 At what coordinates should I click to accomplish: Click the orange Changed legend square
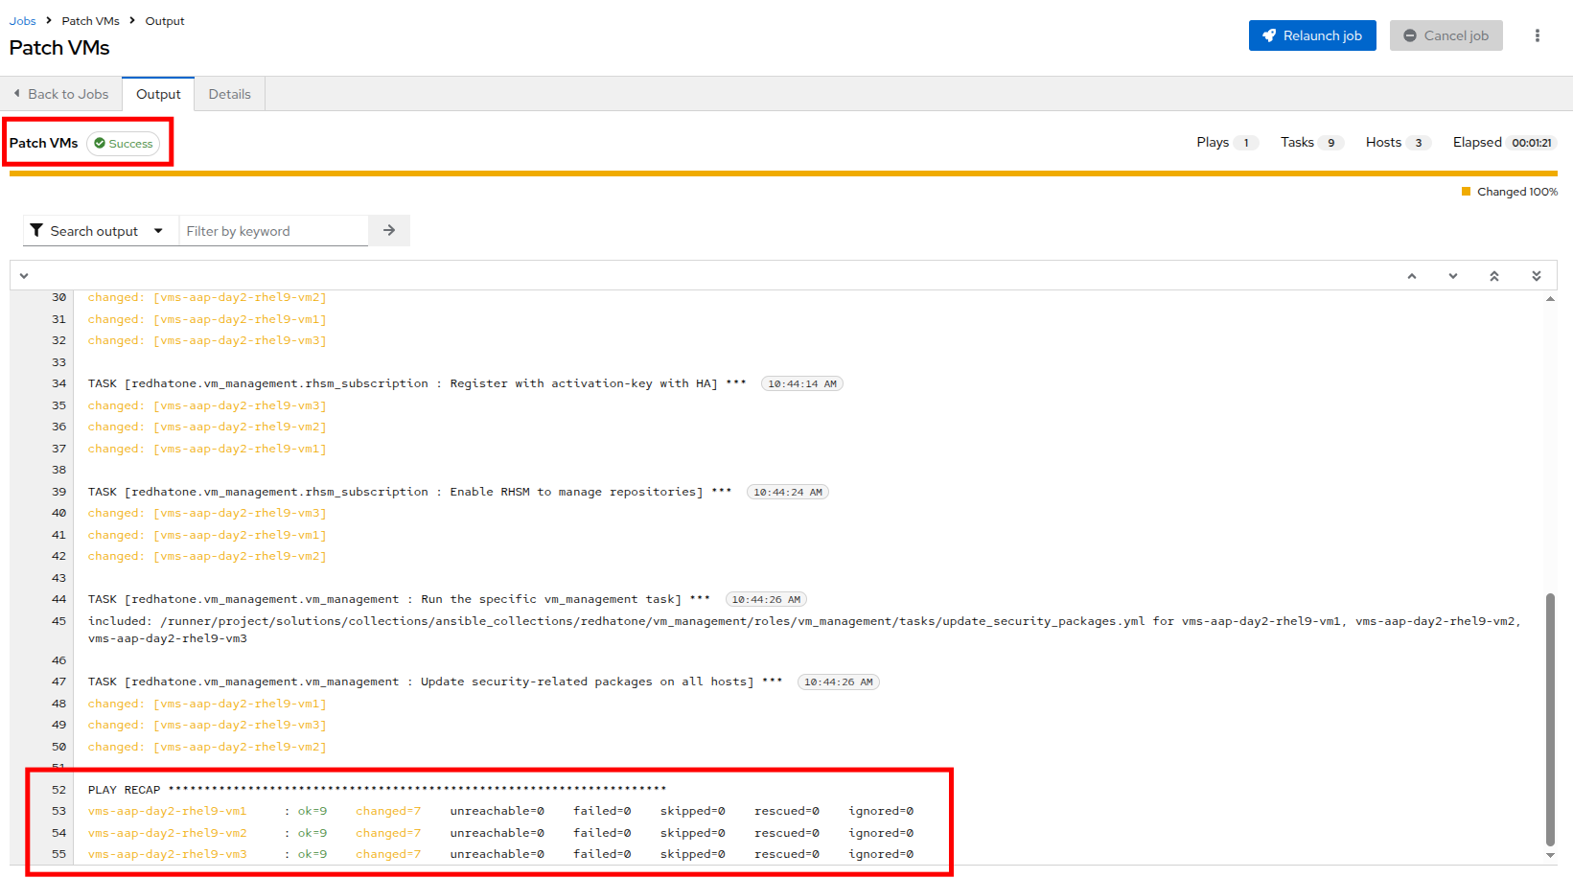(x=1466, y=192)
